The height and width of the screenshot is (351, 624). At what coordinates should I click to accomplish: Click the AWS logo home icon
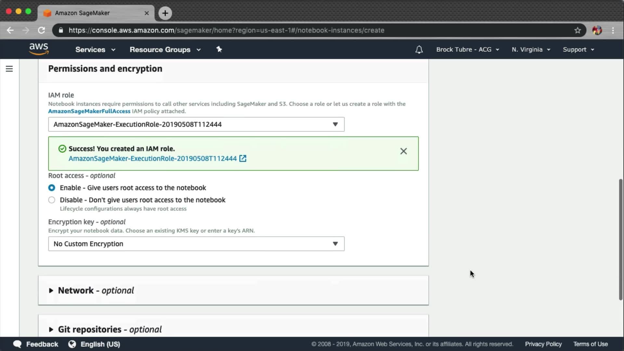39,49
